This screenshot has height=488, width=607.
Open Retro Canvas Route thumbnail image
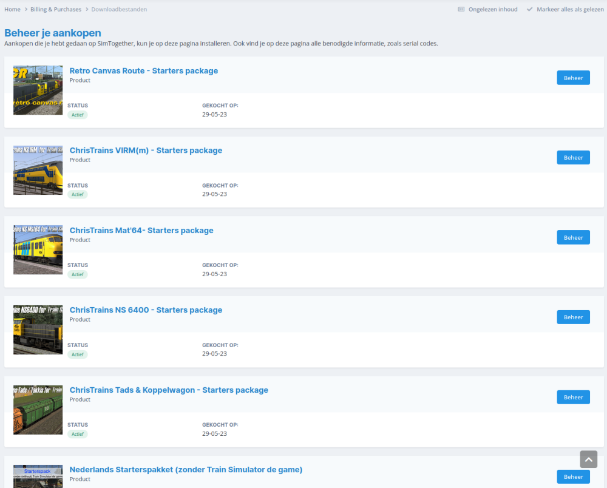pos(38,90)
